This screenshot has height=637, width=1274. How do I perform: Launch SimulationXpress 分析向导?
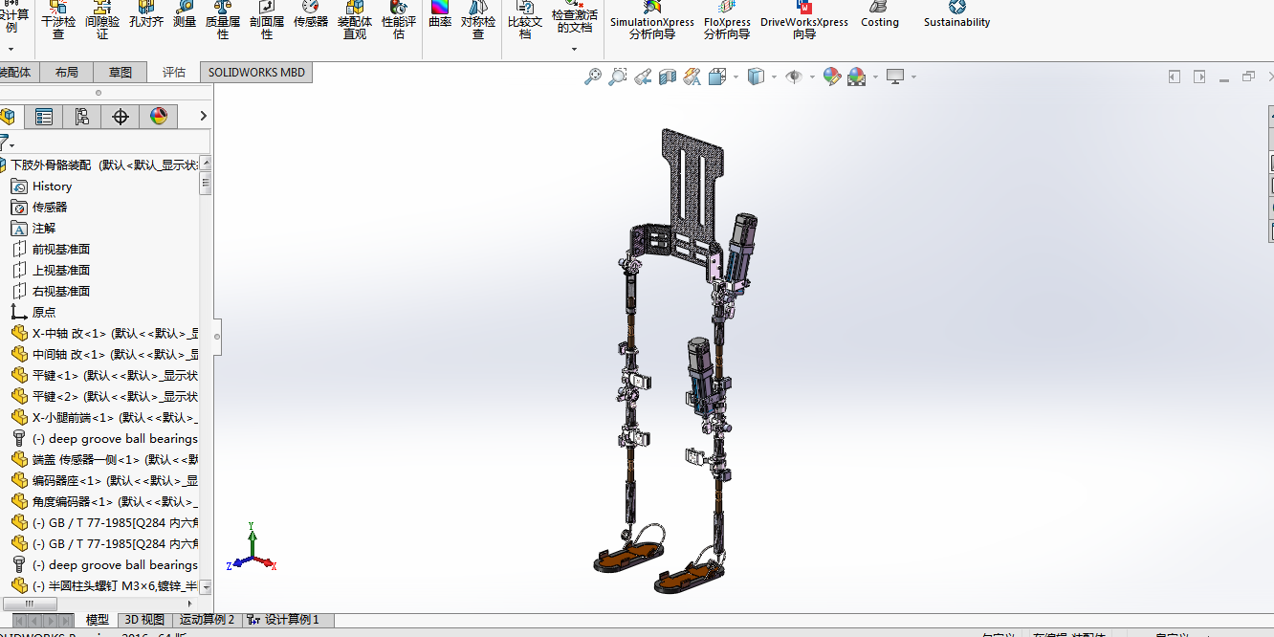click(652, 21)
